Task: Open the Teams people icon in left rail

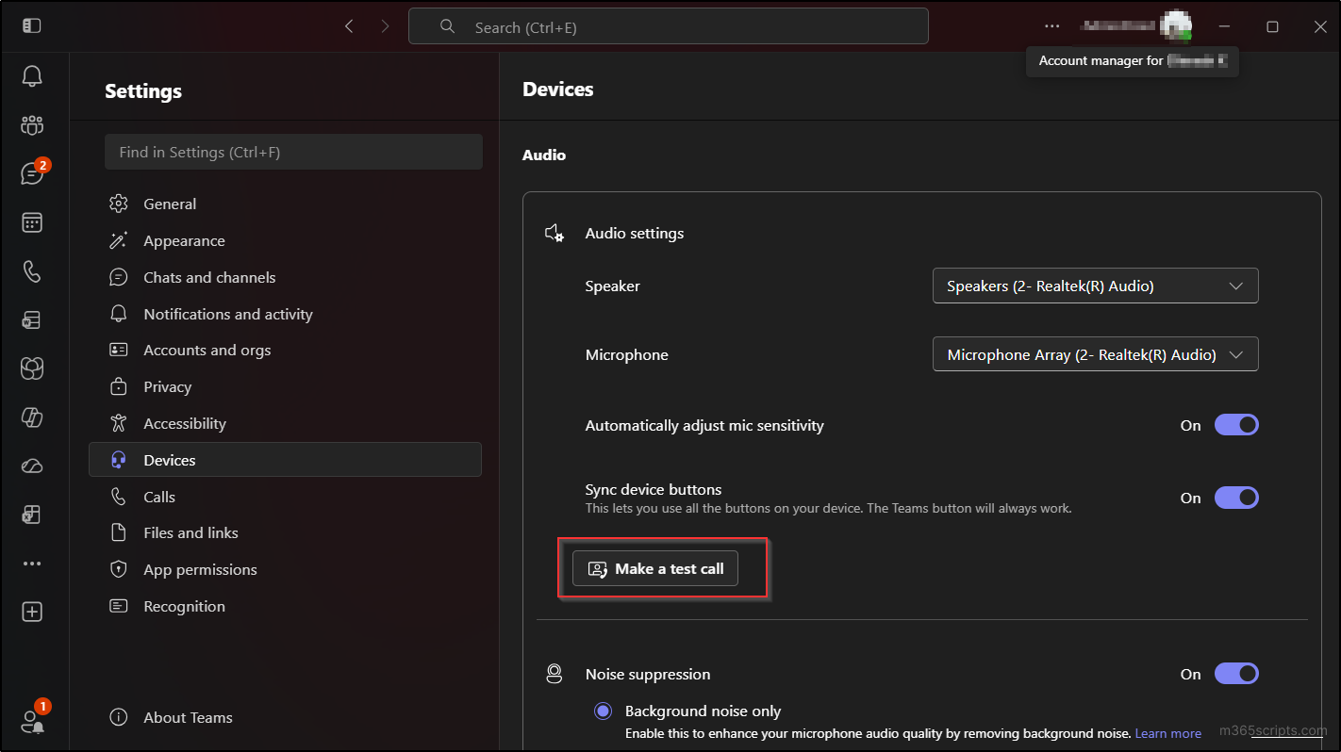Action: point(32,124)
